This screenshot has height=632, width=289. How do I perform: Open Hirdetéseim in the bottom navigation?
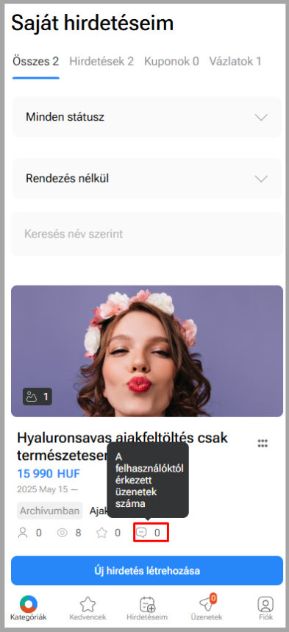point(147,608)
